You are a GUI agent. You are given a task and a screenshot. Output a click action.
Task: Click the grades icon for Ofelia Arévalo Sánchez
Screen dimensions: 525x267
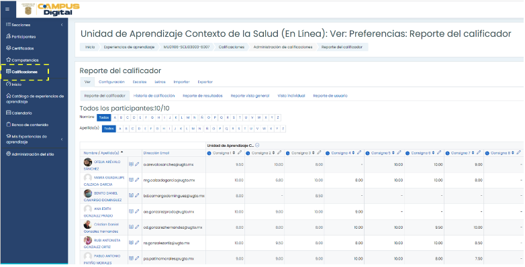[x=132, y=164]
